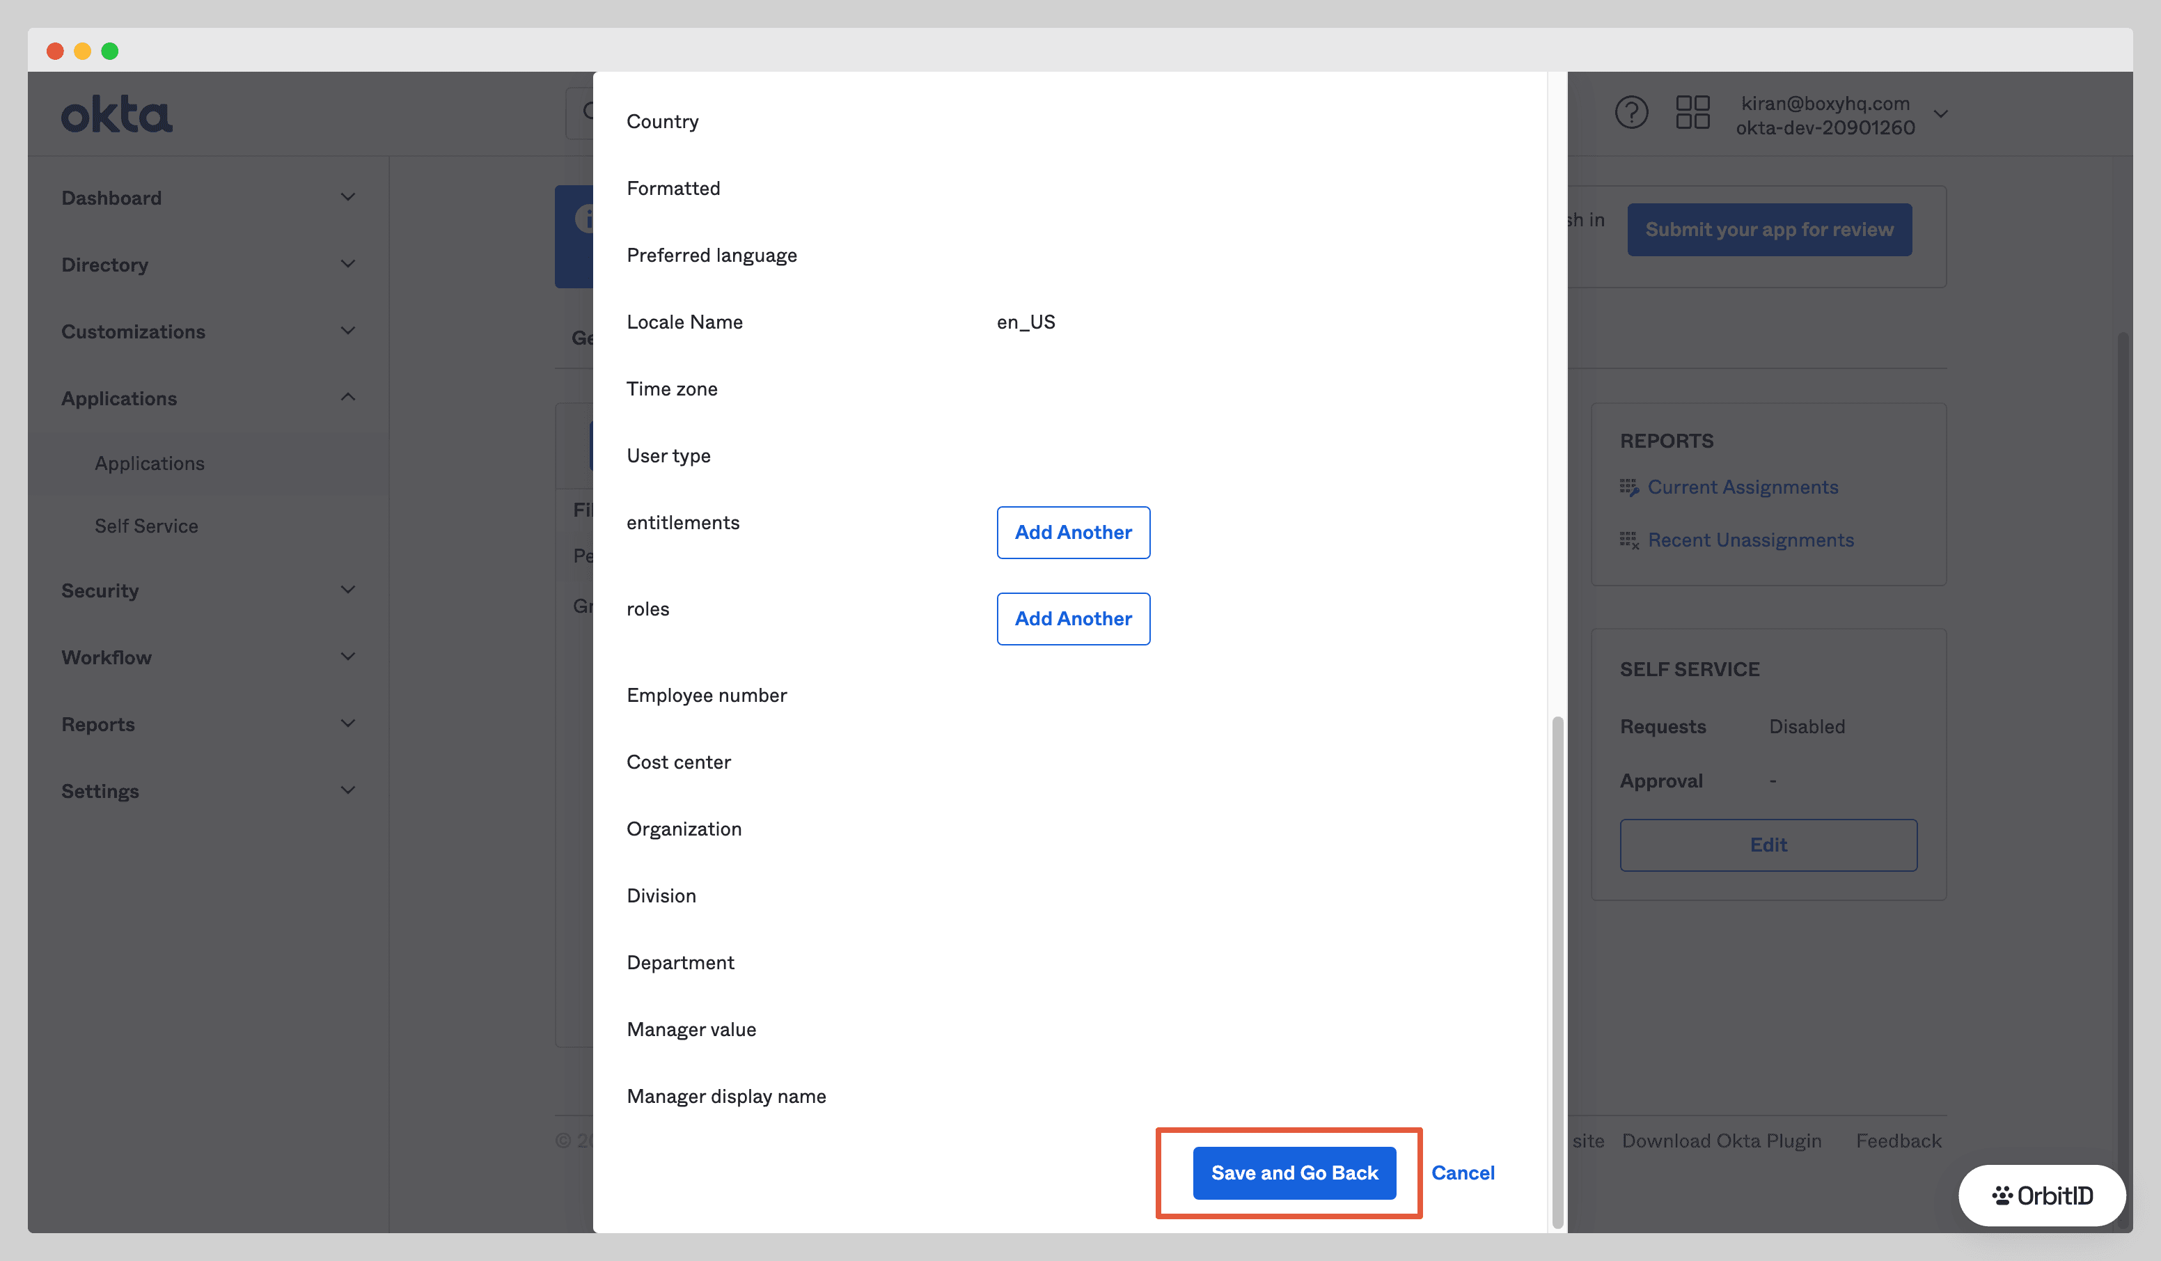Click the help question mark icon
The image size is (2161, 1261).
point(1631,112)
